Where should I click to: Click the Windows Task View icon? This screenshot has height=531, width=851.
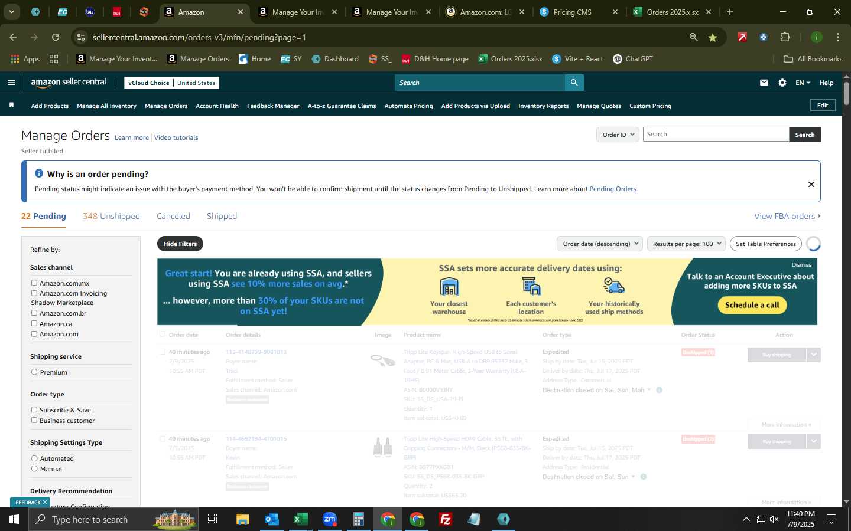[213, 519]
